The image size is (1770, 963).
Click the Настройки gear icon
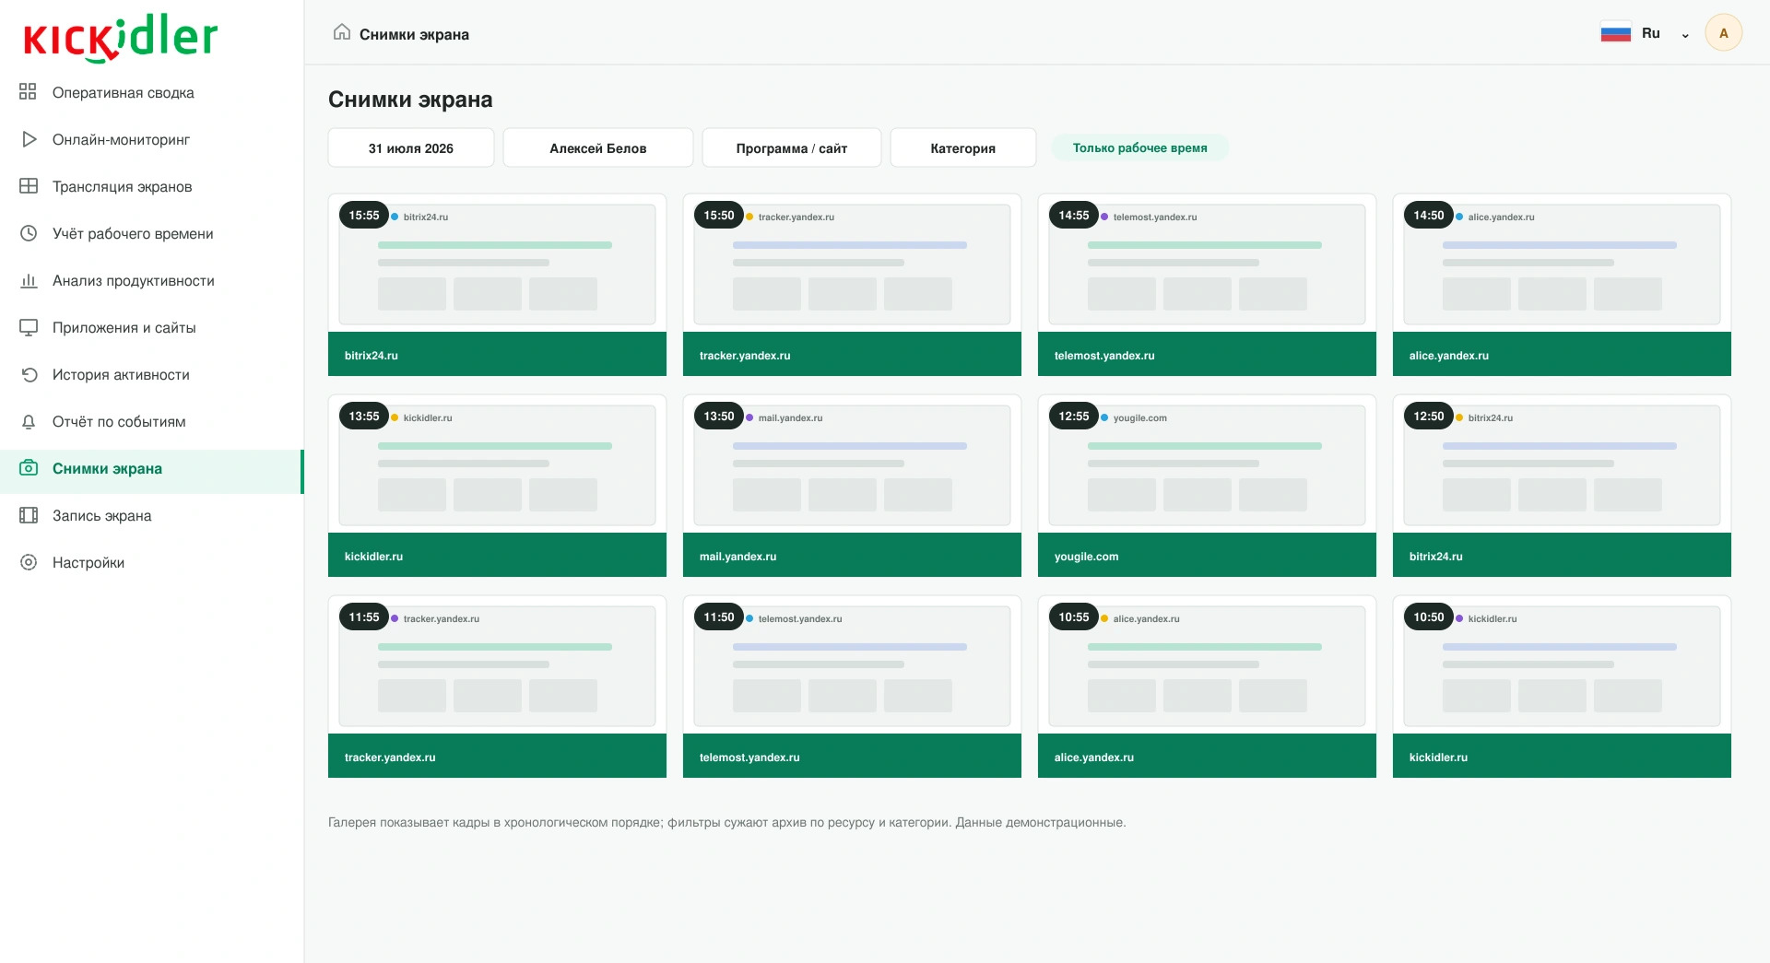coord(29,562)
